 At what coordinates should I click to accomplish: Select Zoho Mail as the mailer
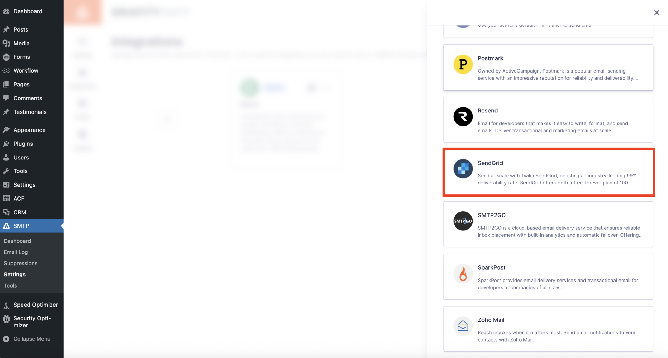coord(548,329)
